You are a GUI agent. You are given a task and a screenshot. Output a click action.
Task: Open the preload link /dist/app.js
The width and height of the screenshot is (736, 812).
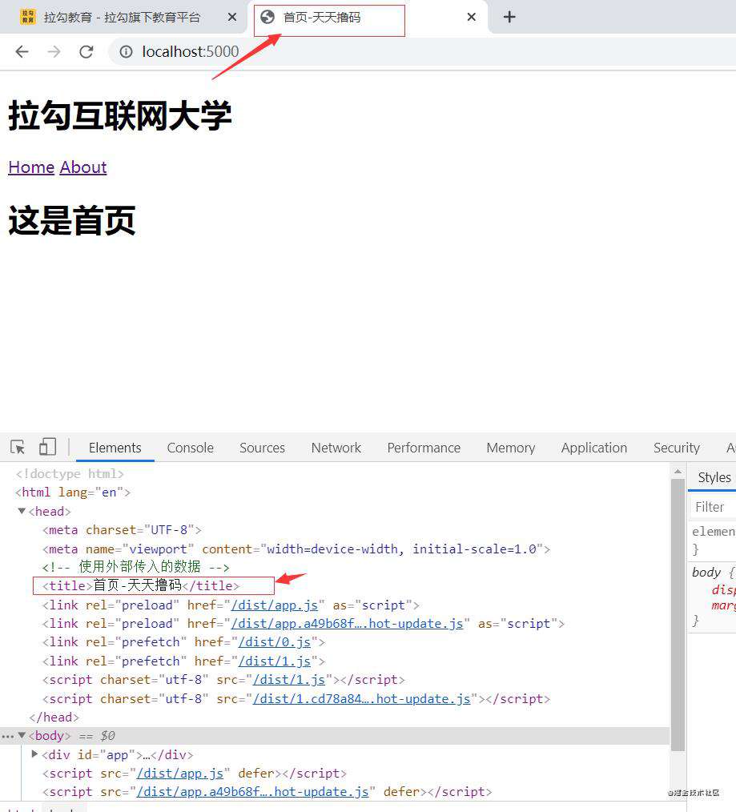(275, 605)
